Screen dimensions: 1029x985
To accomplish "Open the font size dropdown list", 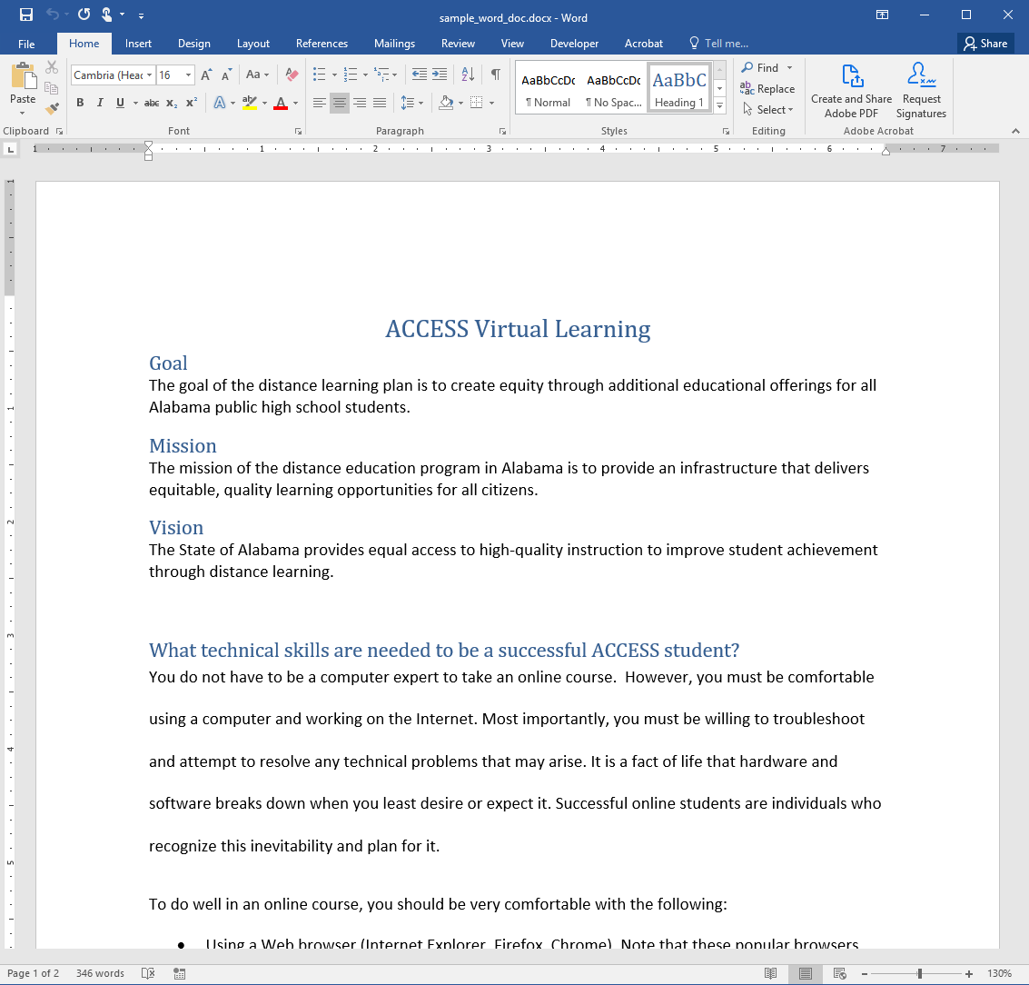I will point(189,75).
